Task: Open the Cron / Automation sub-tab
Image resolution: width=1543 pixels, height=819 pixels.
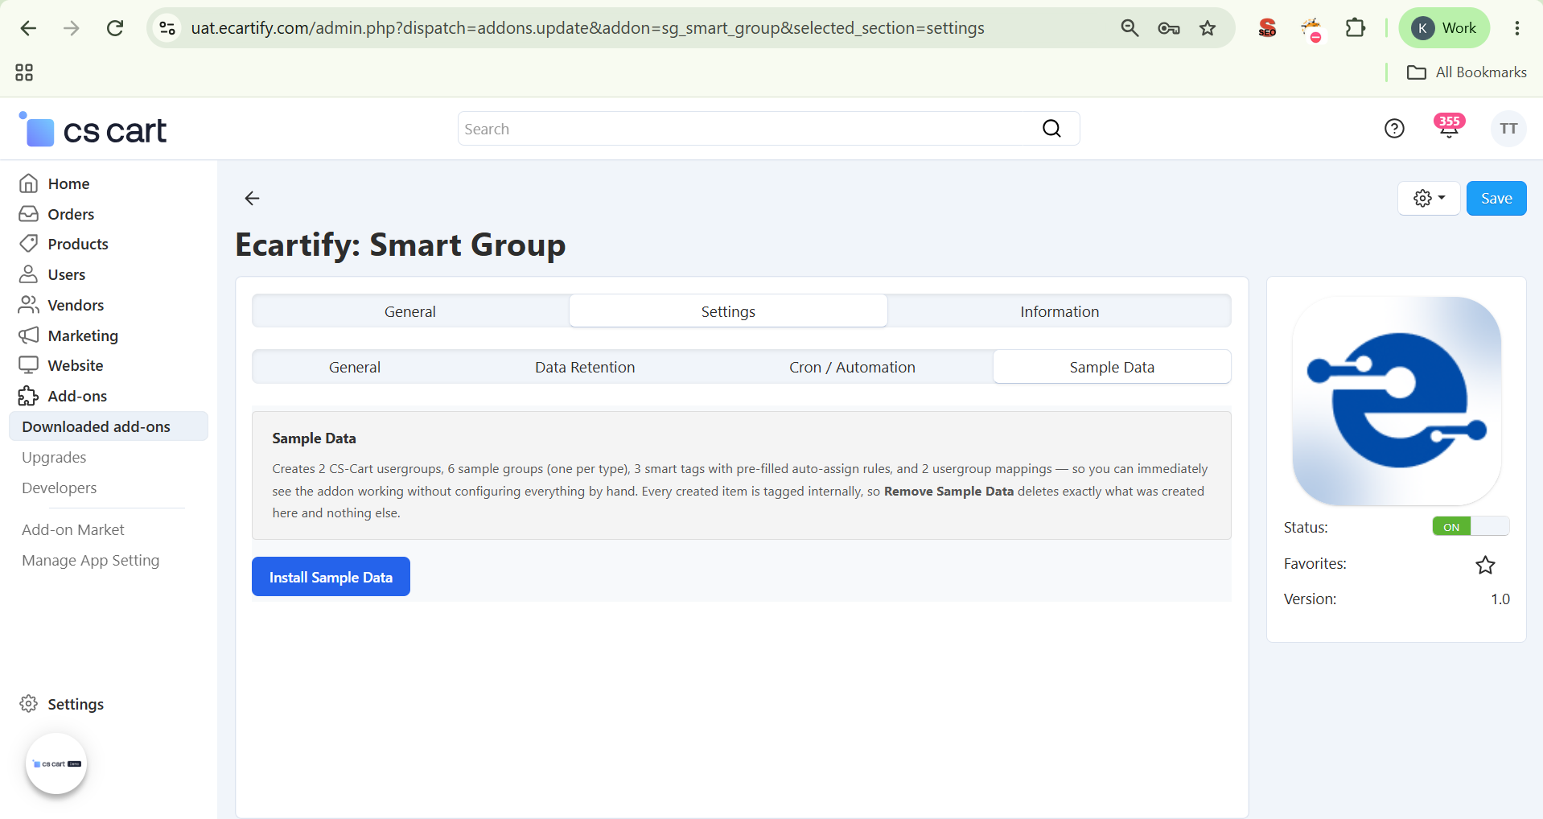Action: (x=852, y=367)
